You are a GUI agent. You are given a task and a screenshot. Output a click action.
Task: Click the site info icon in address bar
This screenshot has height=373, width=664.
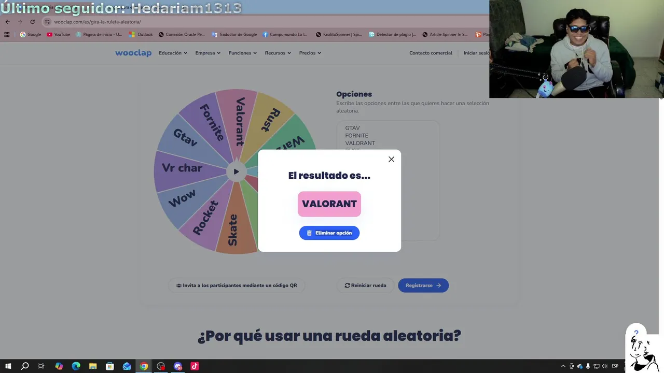tap(47, 22)
